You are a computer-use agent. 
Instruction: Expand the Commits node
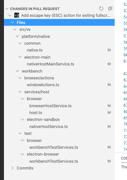tap(12, 168)
